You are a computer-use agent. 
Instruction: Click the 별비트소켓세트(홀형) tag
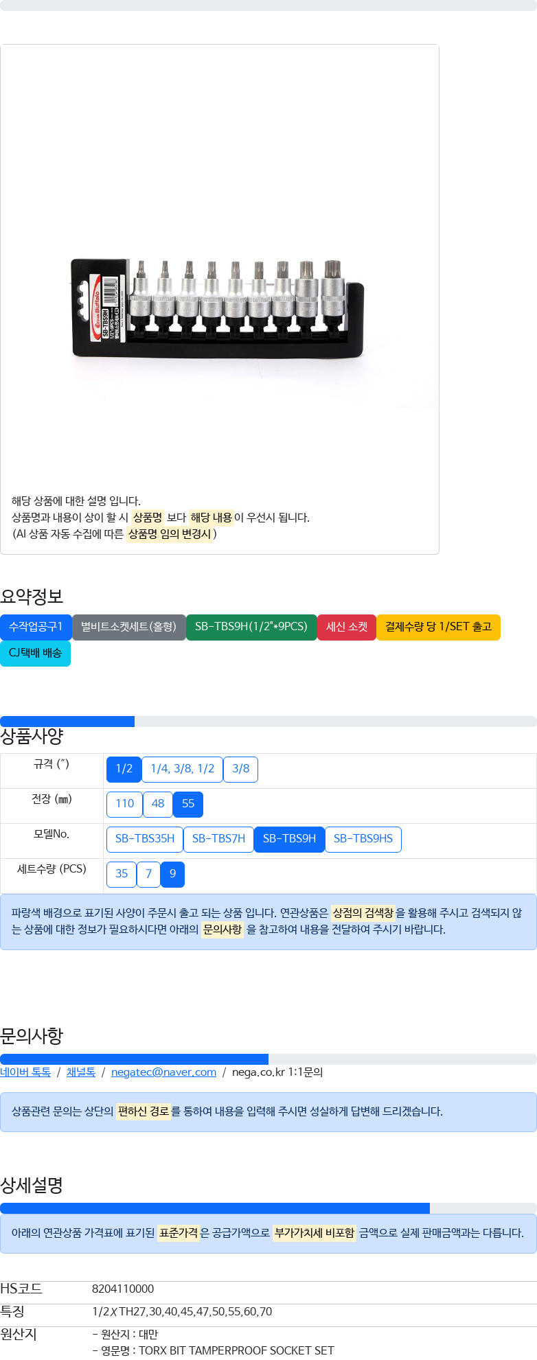[129, 627]
